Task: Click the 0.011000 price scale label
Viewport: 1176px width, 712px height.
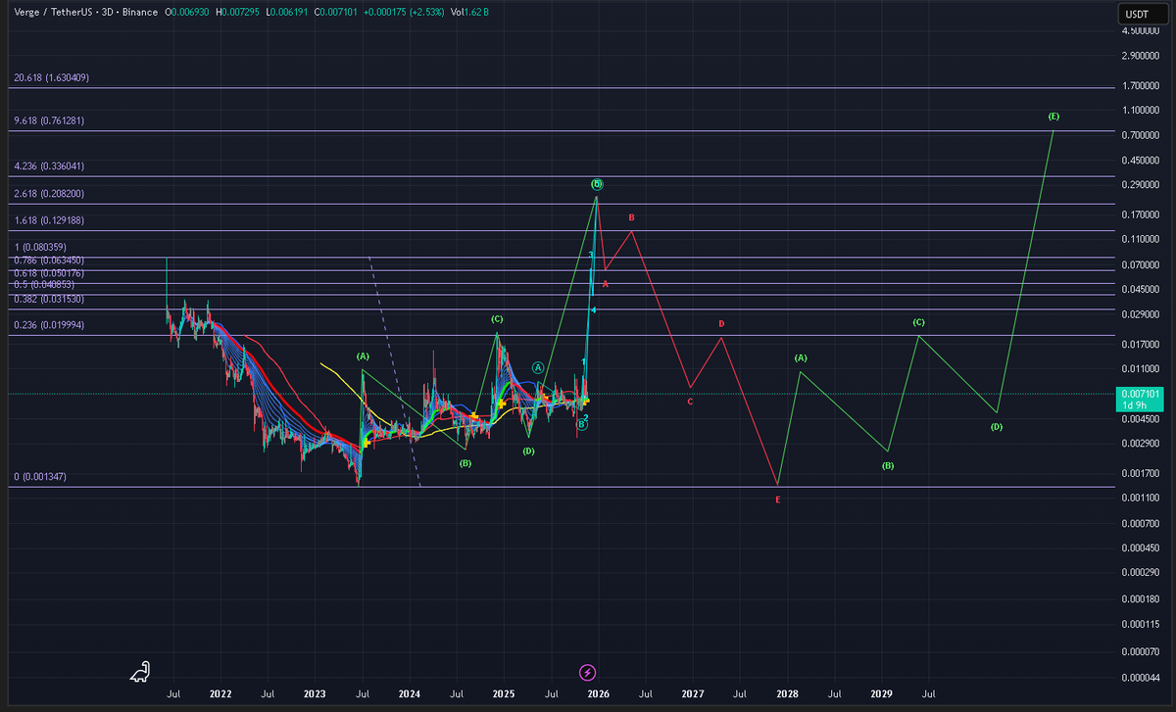Action: pyautogui.click(x=1141, y=369)
